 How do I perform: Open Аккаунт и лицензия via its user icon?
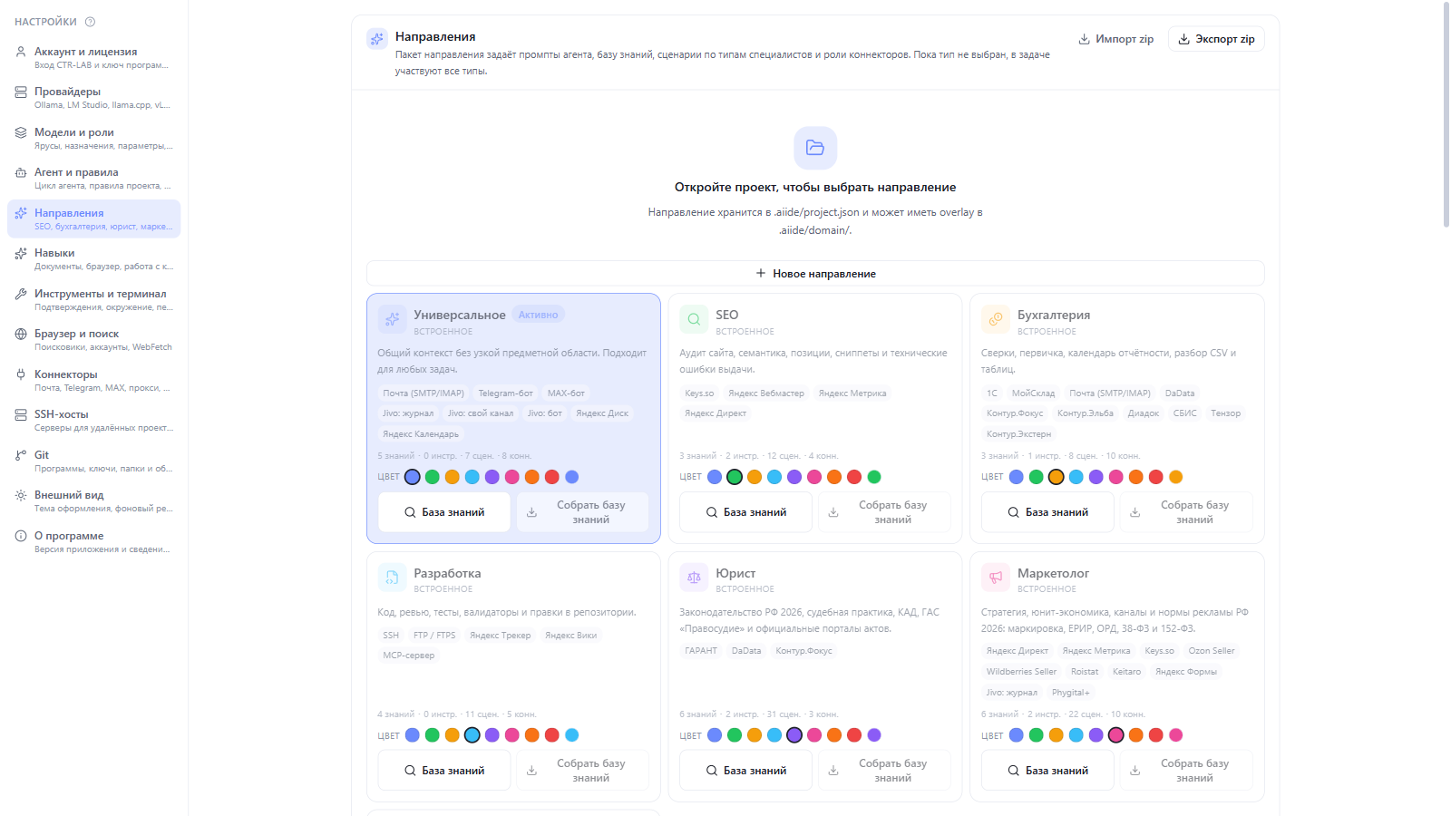click(x=21, y=52)
